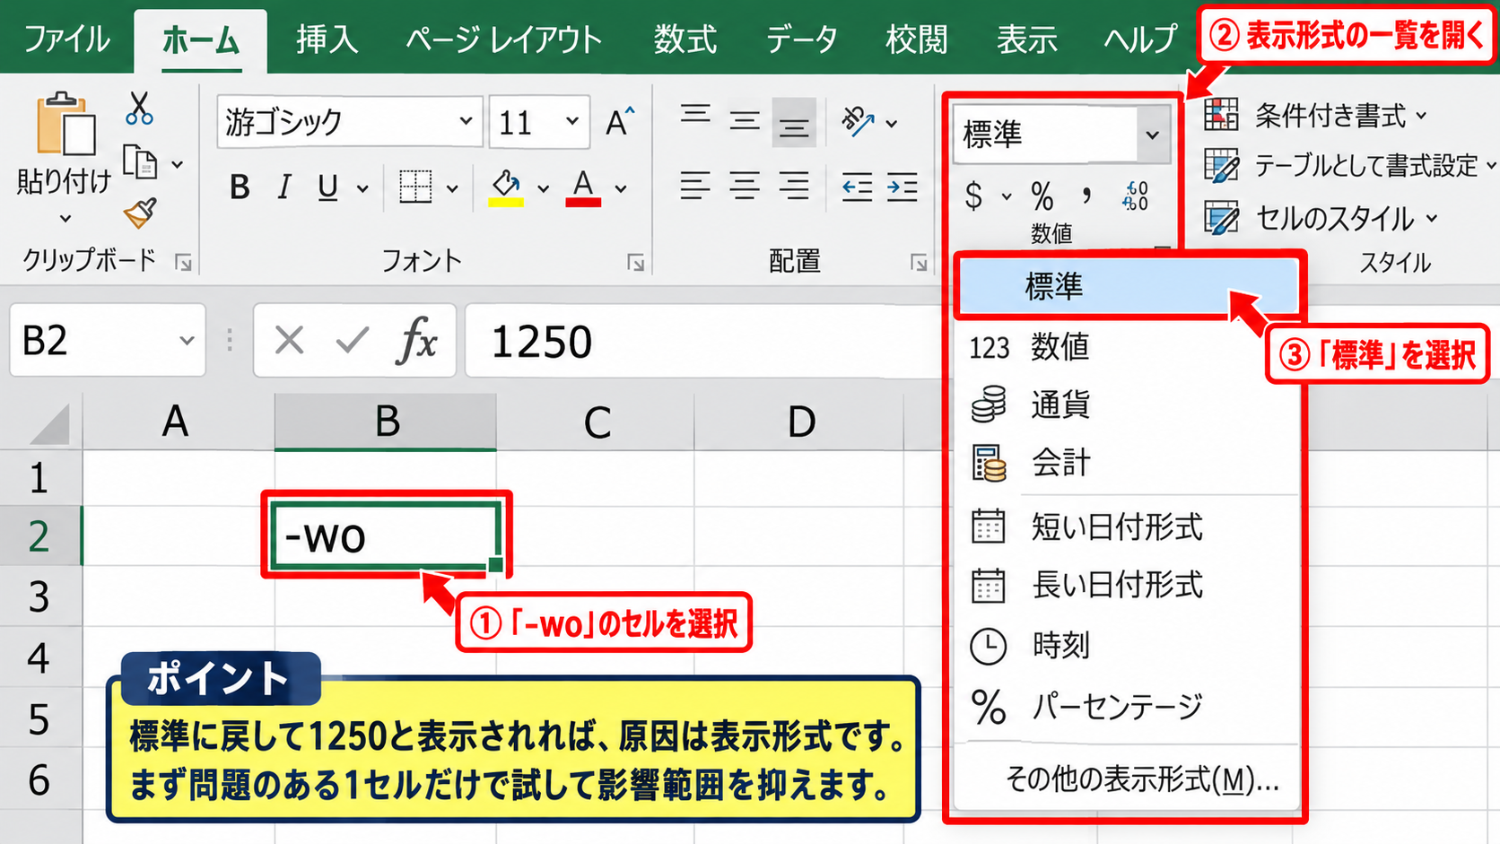Image resolution: width=1500 pixels, height=844 pixels.
Task: Select center horizontal alignment
Action: click(x=745, y=187)
